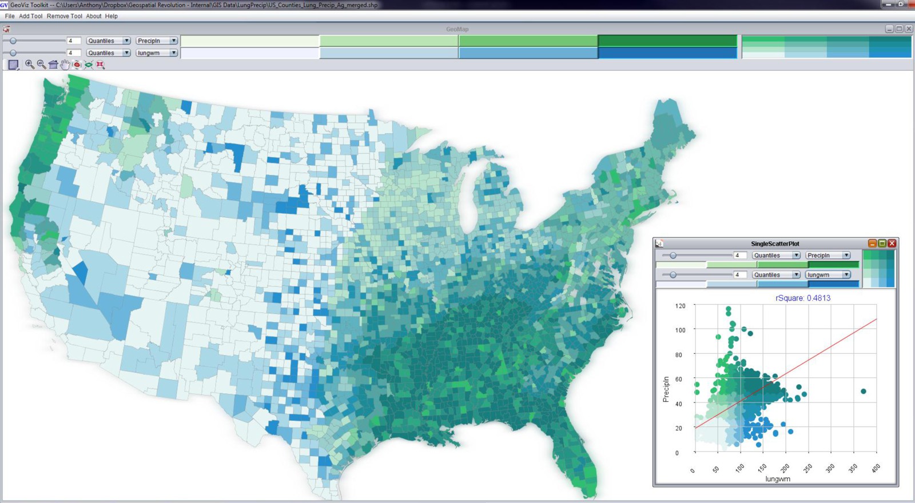Click the darkest green PrecipIn swatch in GeoMap
This screenshot has height=503, width=915.
click(x=667, y=41)
